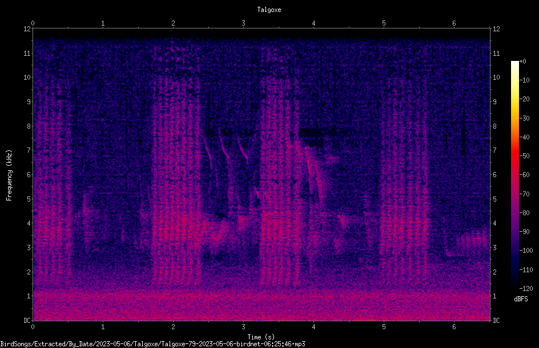
Task: Click the 6 second mark on the bottom time axis
Action: tap(454, 327)
